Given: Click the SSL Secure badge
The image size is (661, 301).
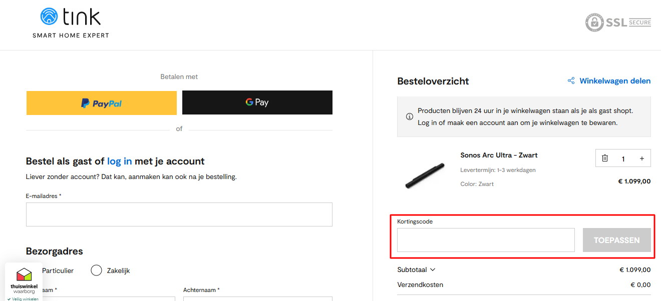Looking at the screenshot, I should 618,22.
